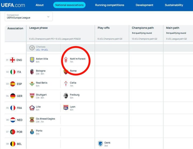Screen dimensions: 193x149
Task: Open the Lyon team link
Action: pos(73,107)
